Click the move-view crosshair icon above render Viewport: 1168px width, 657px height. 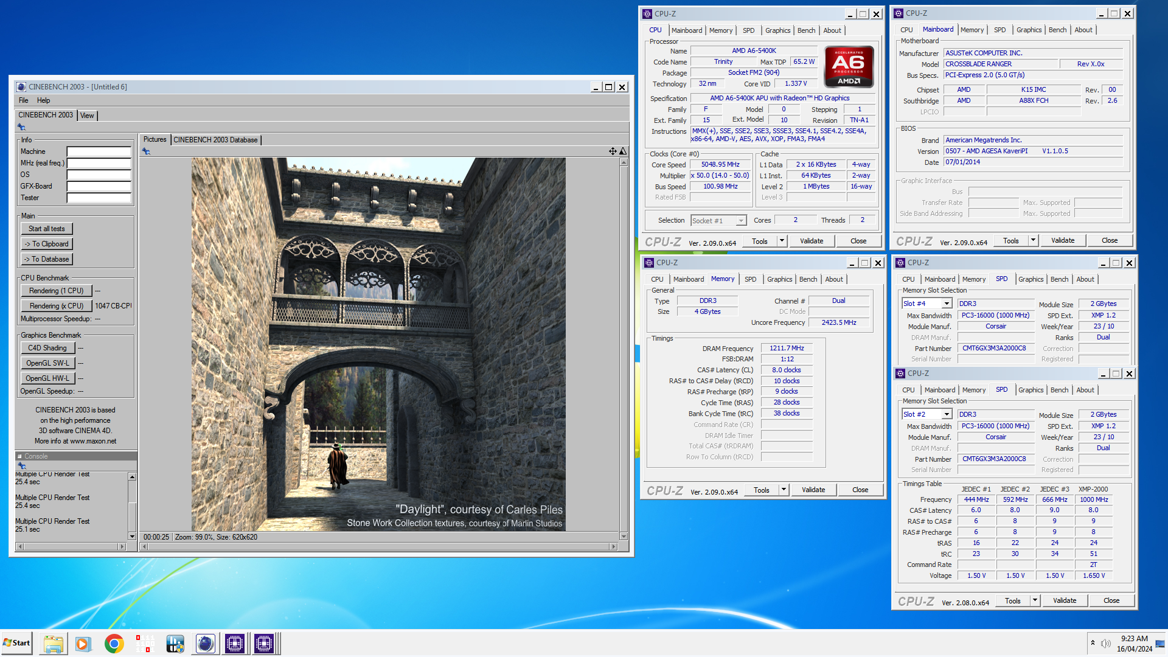pos(613,151)
